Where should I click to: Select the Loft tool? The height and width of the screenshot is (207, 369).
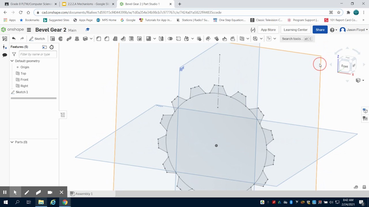(77, 39)
